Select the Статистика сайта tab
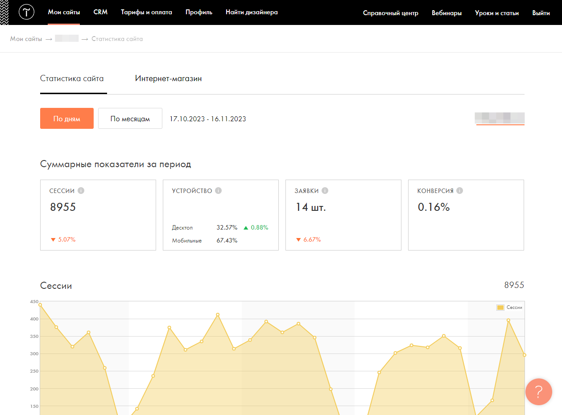 coord(72,79)
